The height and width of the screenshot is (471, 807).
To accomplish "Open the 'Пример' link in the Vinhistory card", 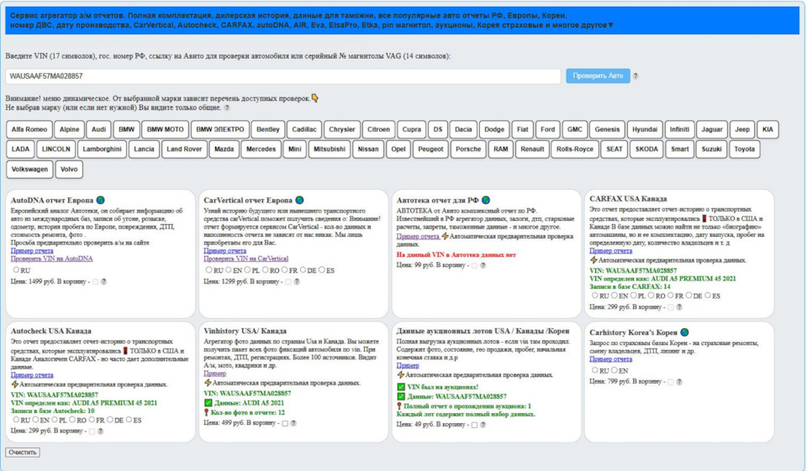I will (214, 374).
